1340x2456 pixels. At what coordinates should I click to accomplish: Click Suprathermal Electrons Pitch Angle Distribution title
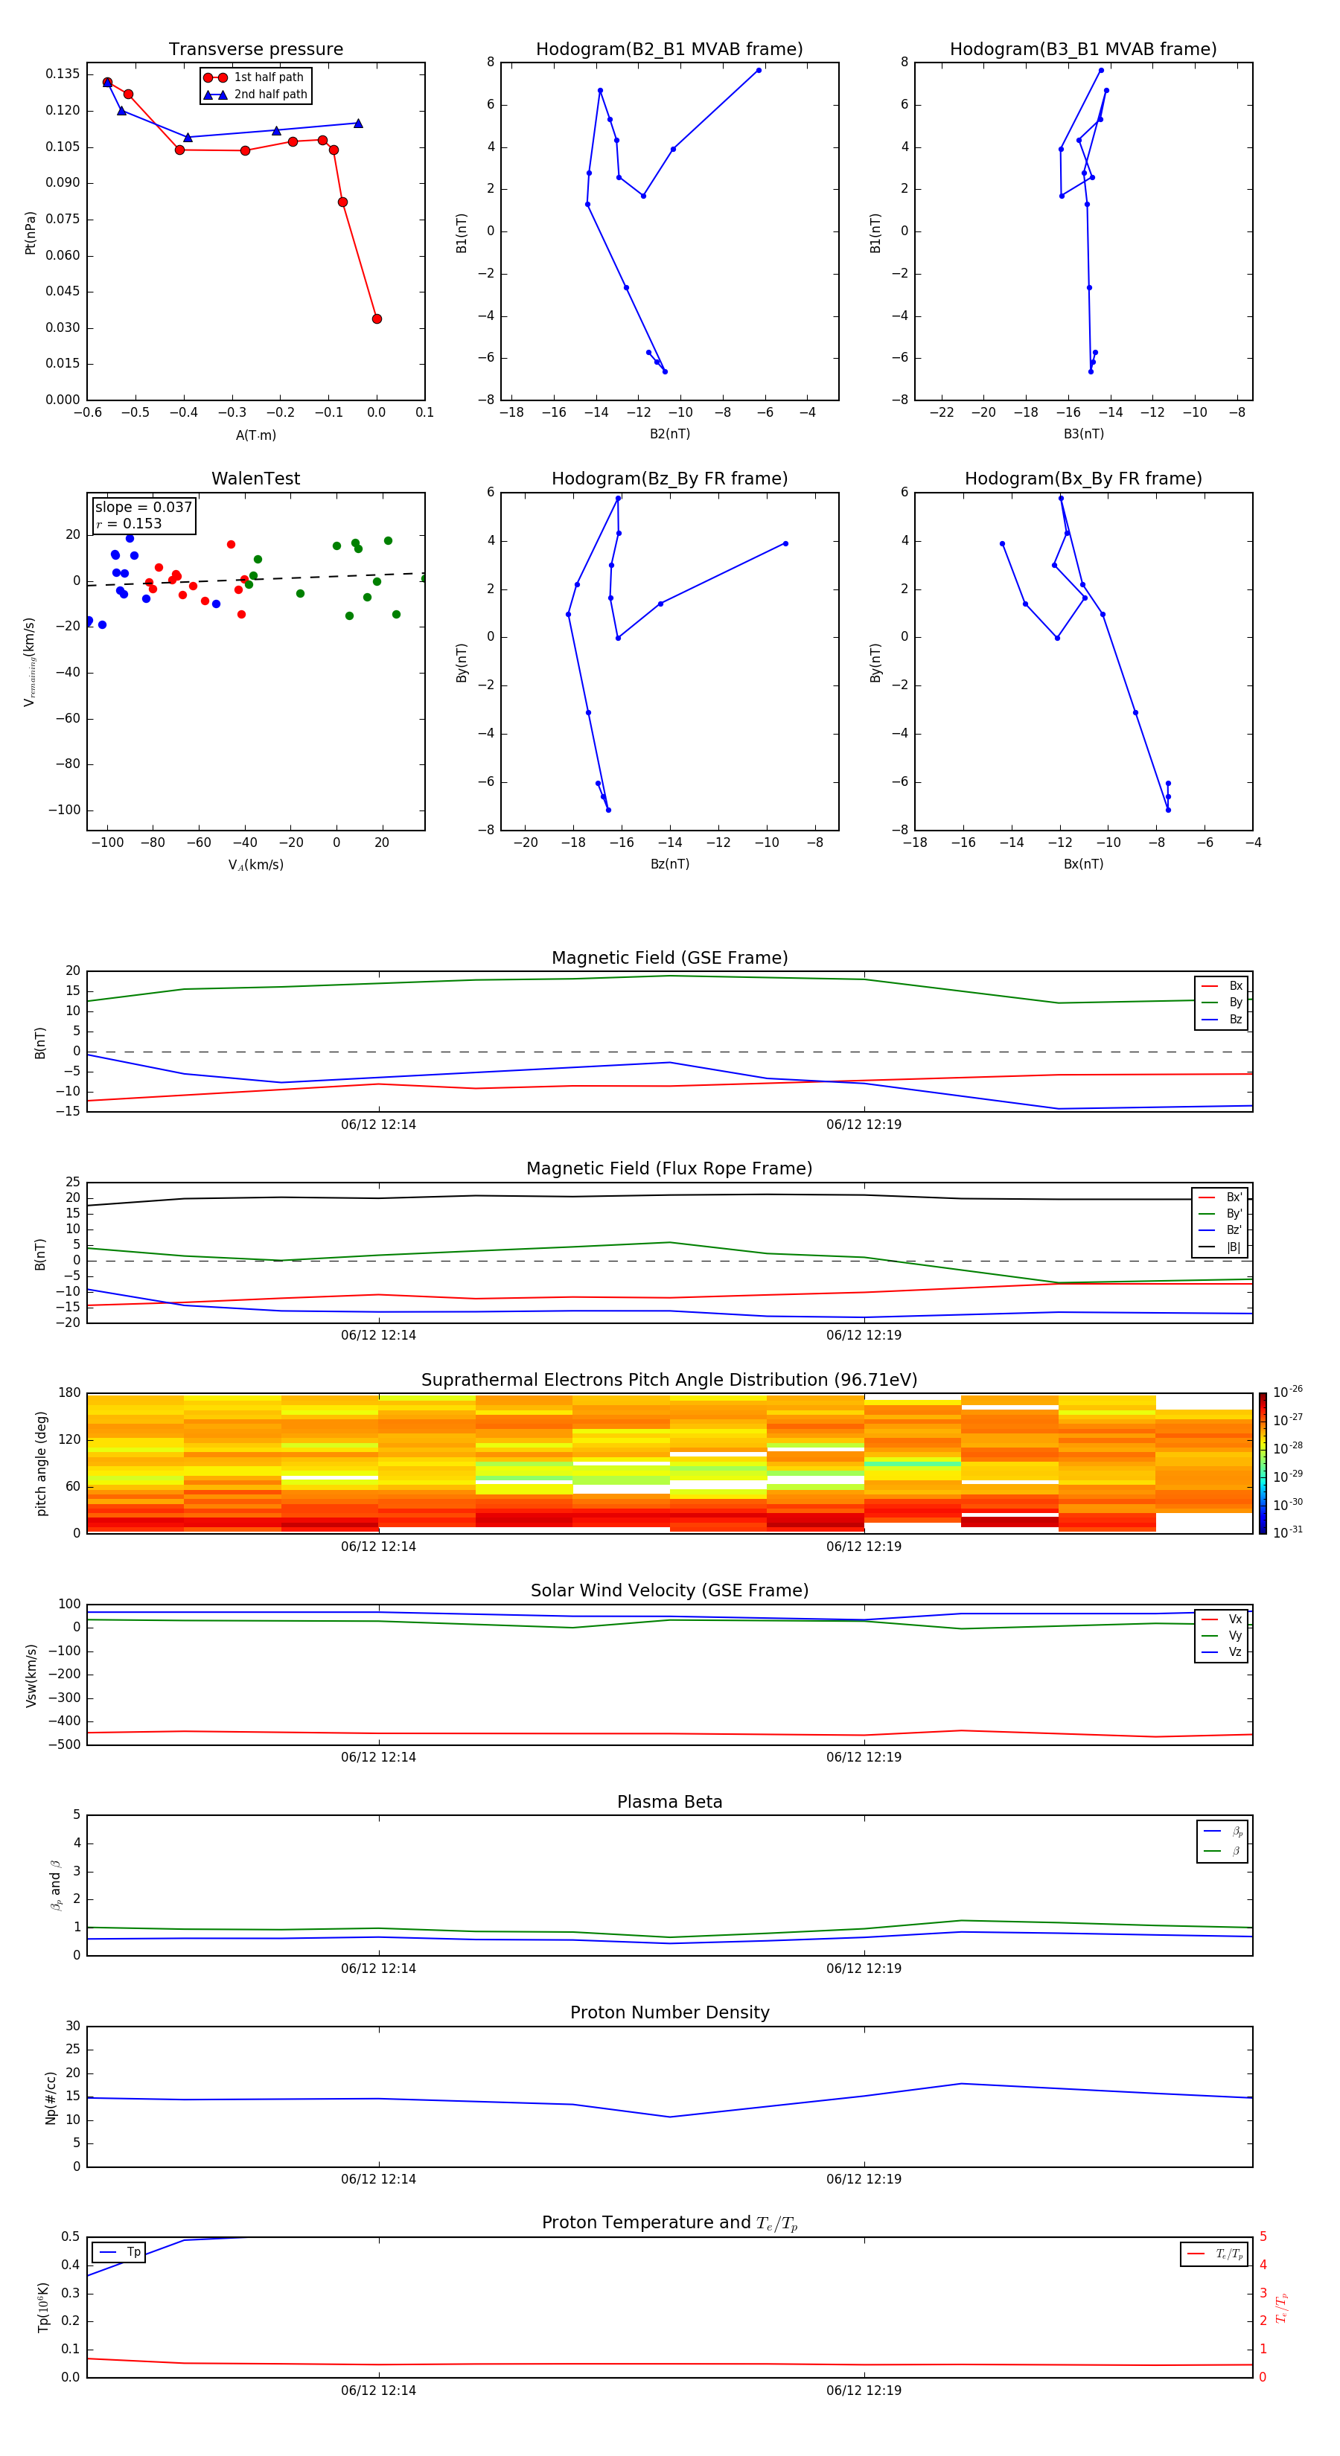pos(669,1381)
